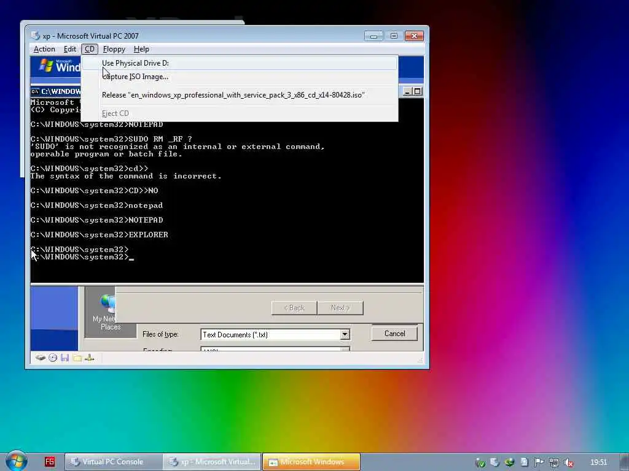Screen dimensions: 629x471
Task: Click the network connection tray icon
Action: (554, 462)
